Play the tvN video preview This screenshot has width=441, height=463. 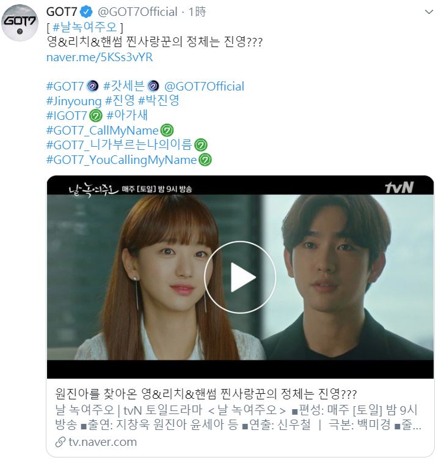pyautogui.click(x=240, y=277)
